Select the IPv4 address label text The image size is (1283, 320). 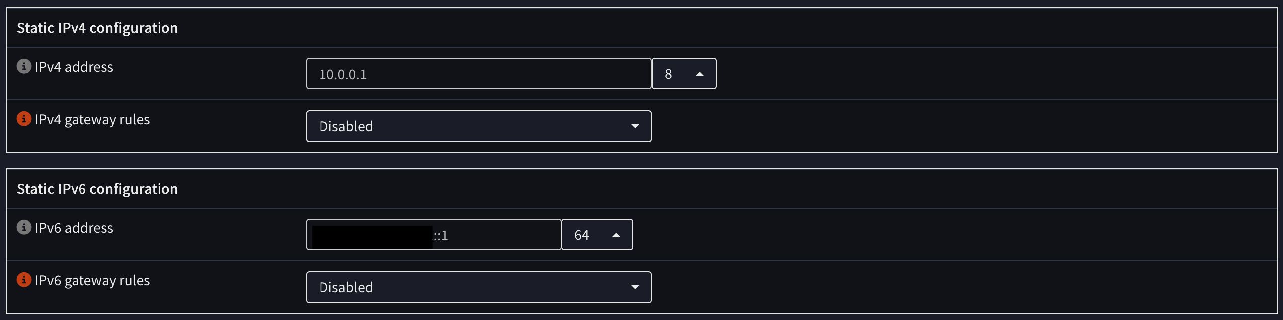74,67
